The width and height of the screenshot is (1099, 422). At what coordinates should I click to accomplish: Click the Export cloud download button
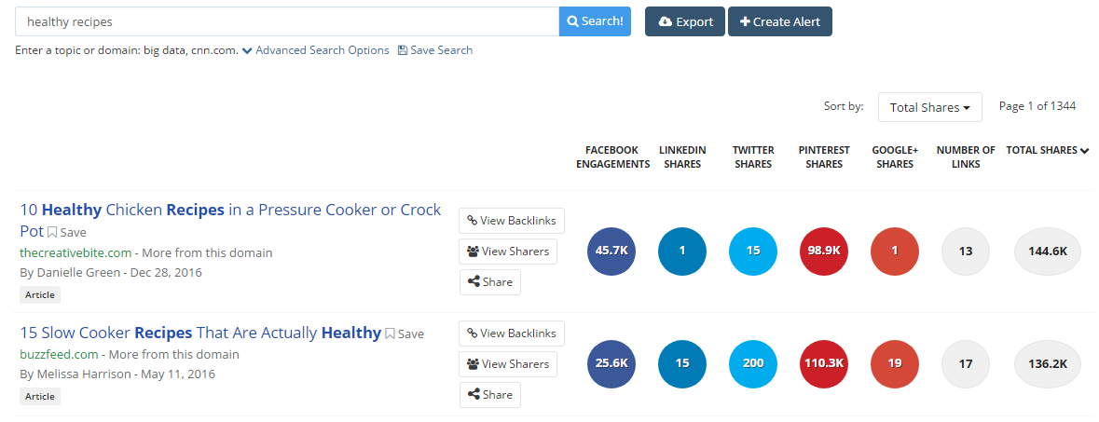[684, 21]
